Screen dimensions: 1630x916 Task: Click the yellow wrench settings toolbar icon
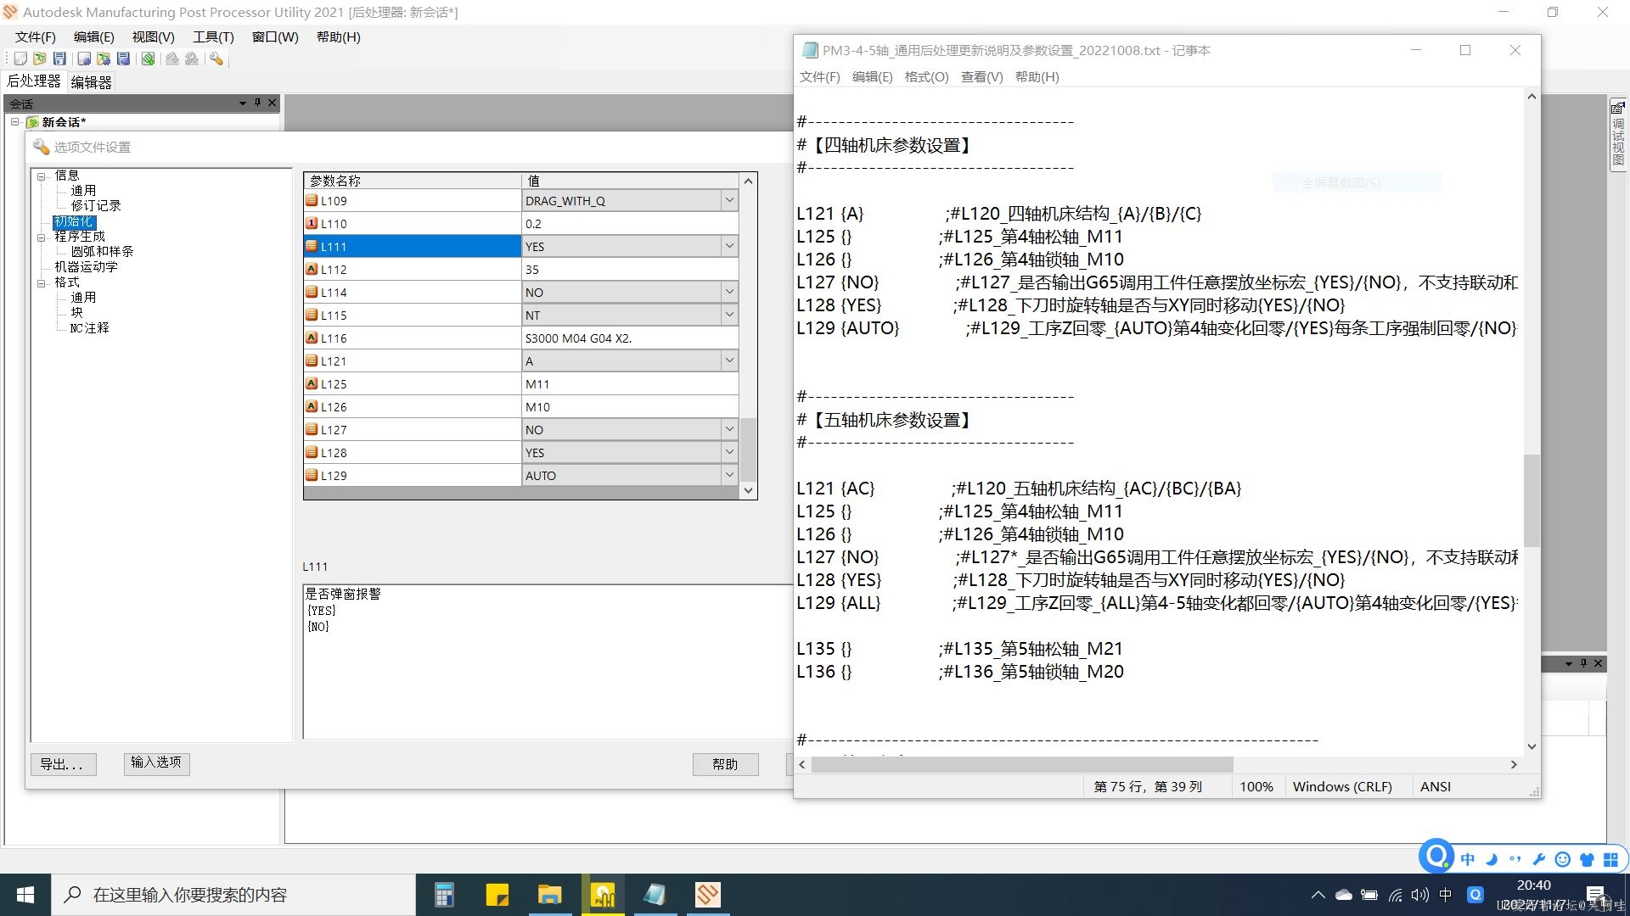coord(216,59)
